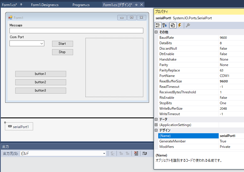Open Property Pages wrench icon
Image resolution: width=244 pixels, height=172 pixels.
188,25
